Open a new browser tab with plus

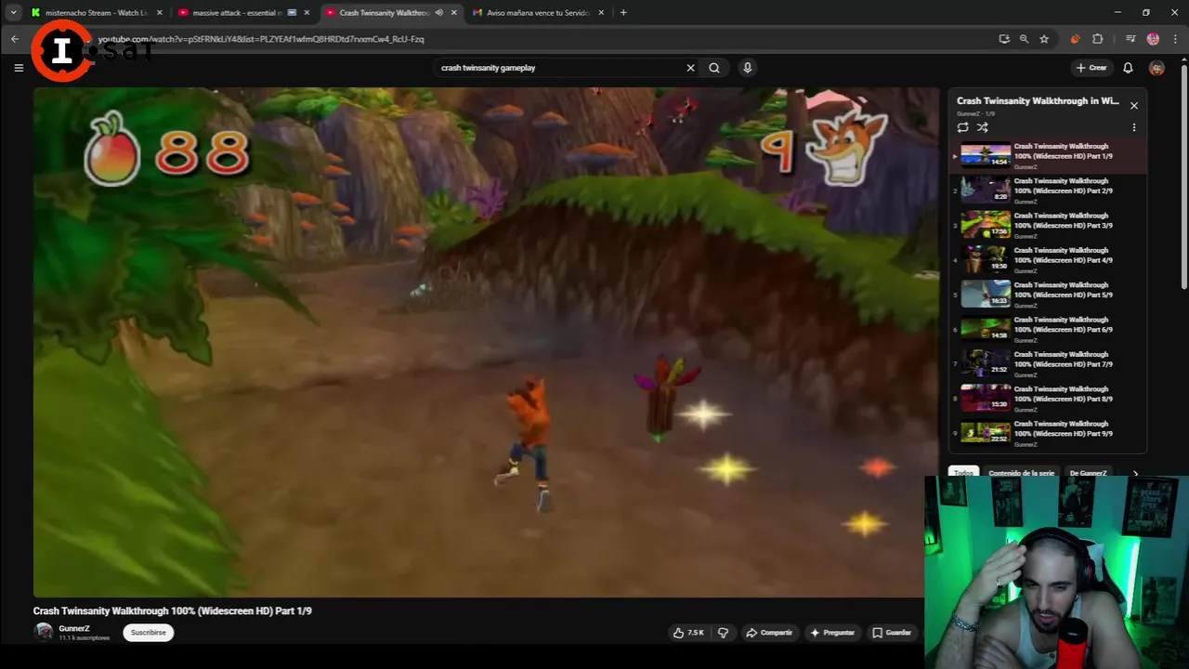pyautogui.click(x=623, y=13)
